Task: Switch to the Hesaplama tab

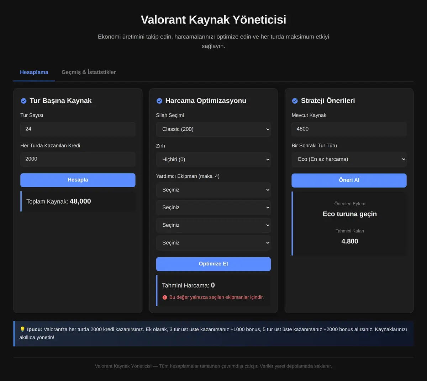Action: coord(34,72)
